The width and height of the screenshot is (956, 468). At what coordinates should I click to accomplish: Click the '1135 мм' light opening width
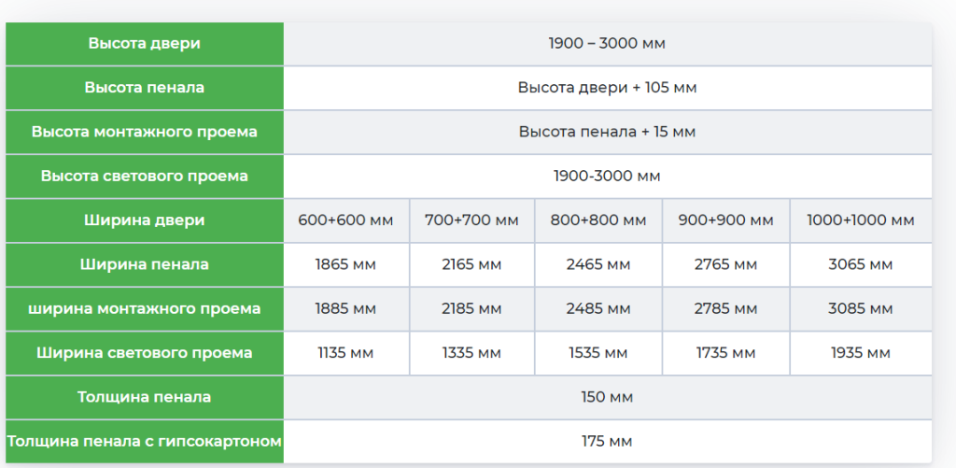(x=345, y=353)
